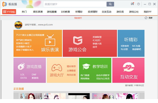Open the clock history icon
This screenshot has height=103, width=158.
coord(139,4)
